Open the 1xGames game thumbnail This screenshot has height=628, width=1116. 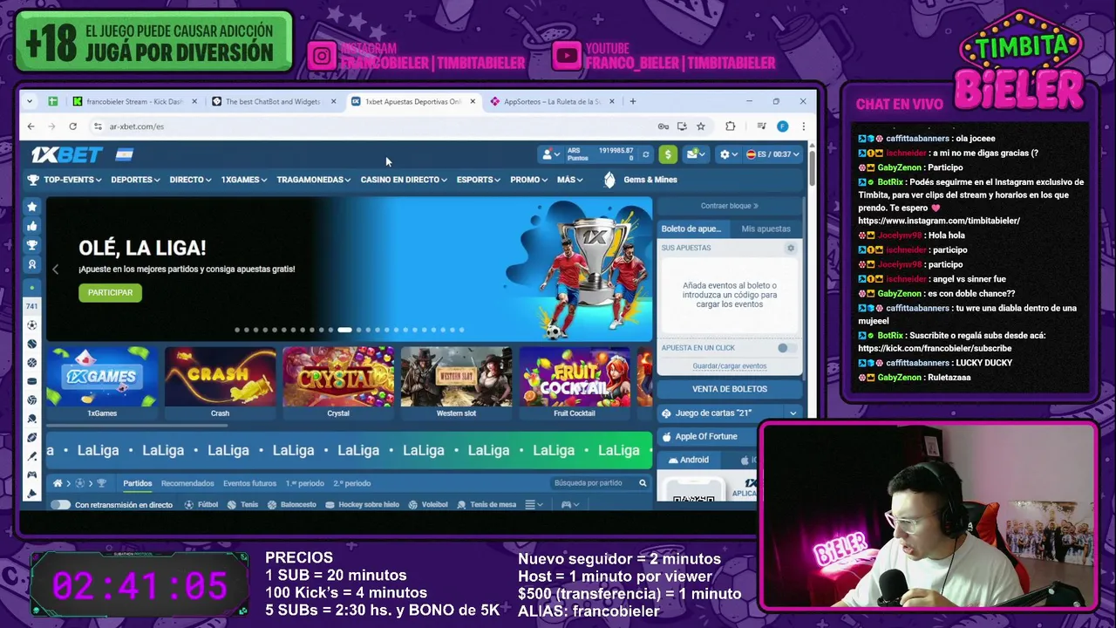[x=102, y=382]
